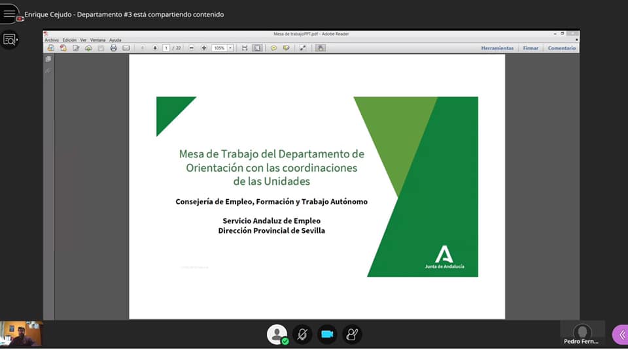Open the zoom level dropdown arrow

230,48
